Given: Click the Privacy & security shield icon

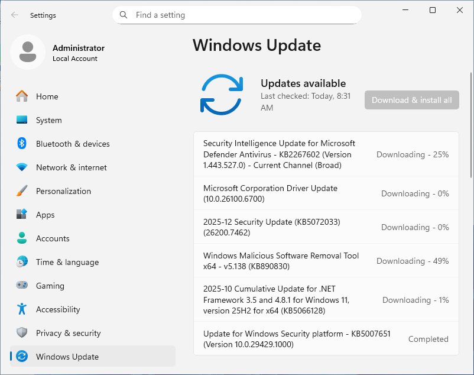Looking at the screenshot, I should 22,332.
